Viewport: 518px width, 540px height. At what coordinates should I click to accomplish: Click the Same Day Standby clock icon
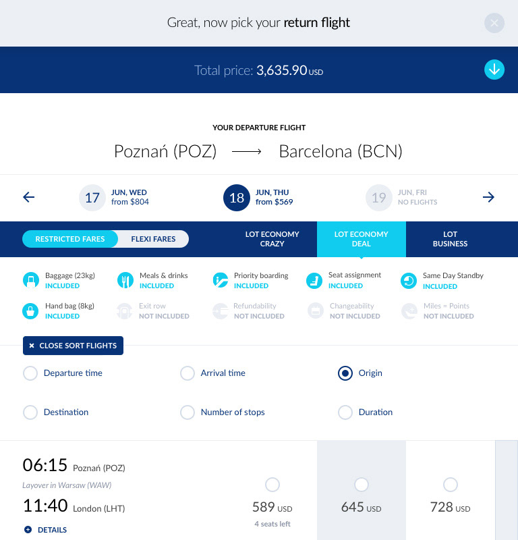click(x=409, y=281)
